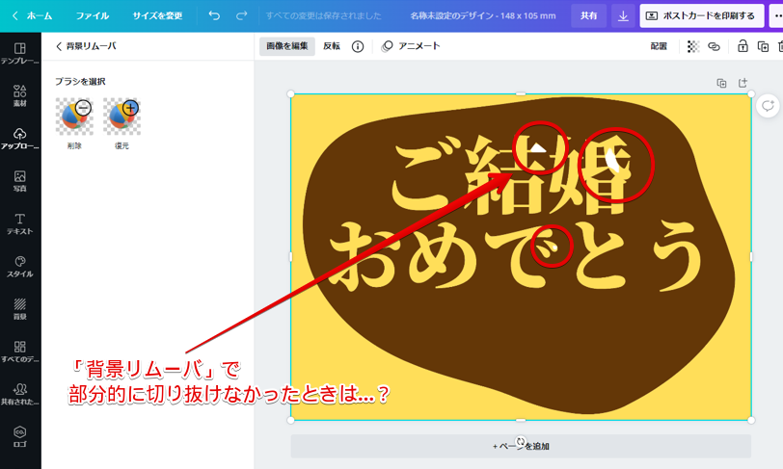Return to ホーム
783x469 pixels.
click(x=33, y=15)
